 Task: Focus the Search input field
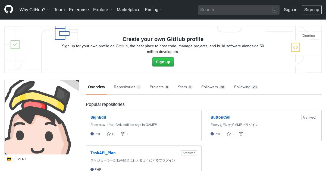(x=239, y=10)
